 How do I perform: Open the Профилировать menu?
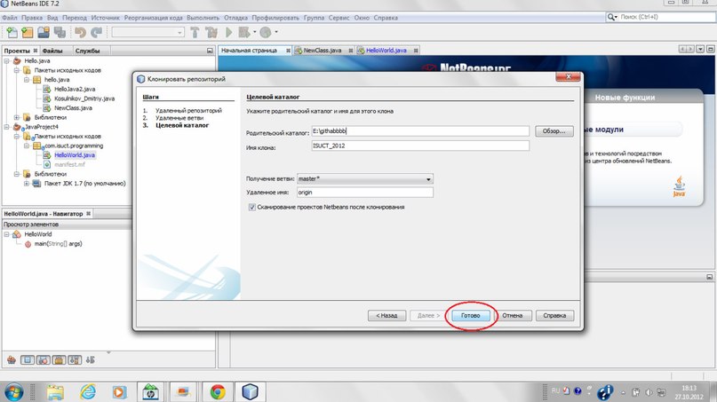(275, 18)
